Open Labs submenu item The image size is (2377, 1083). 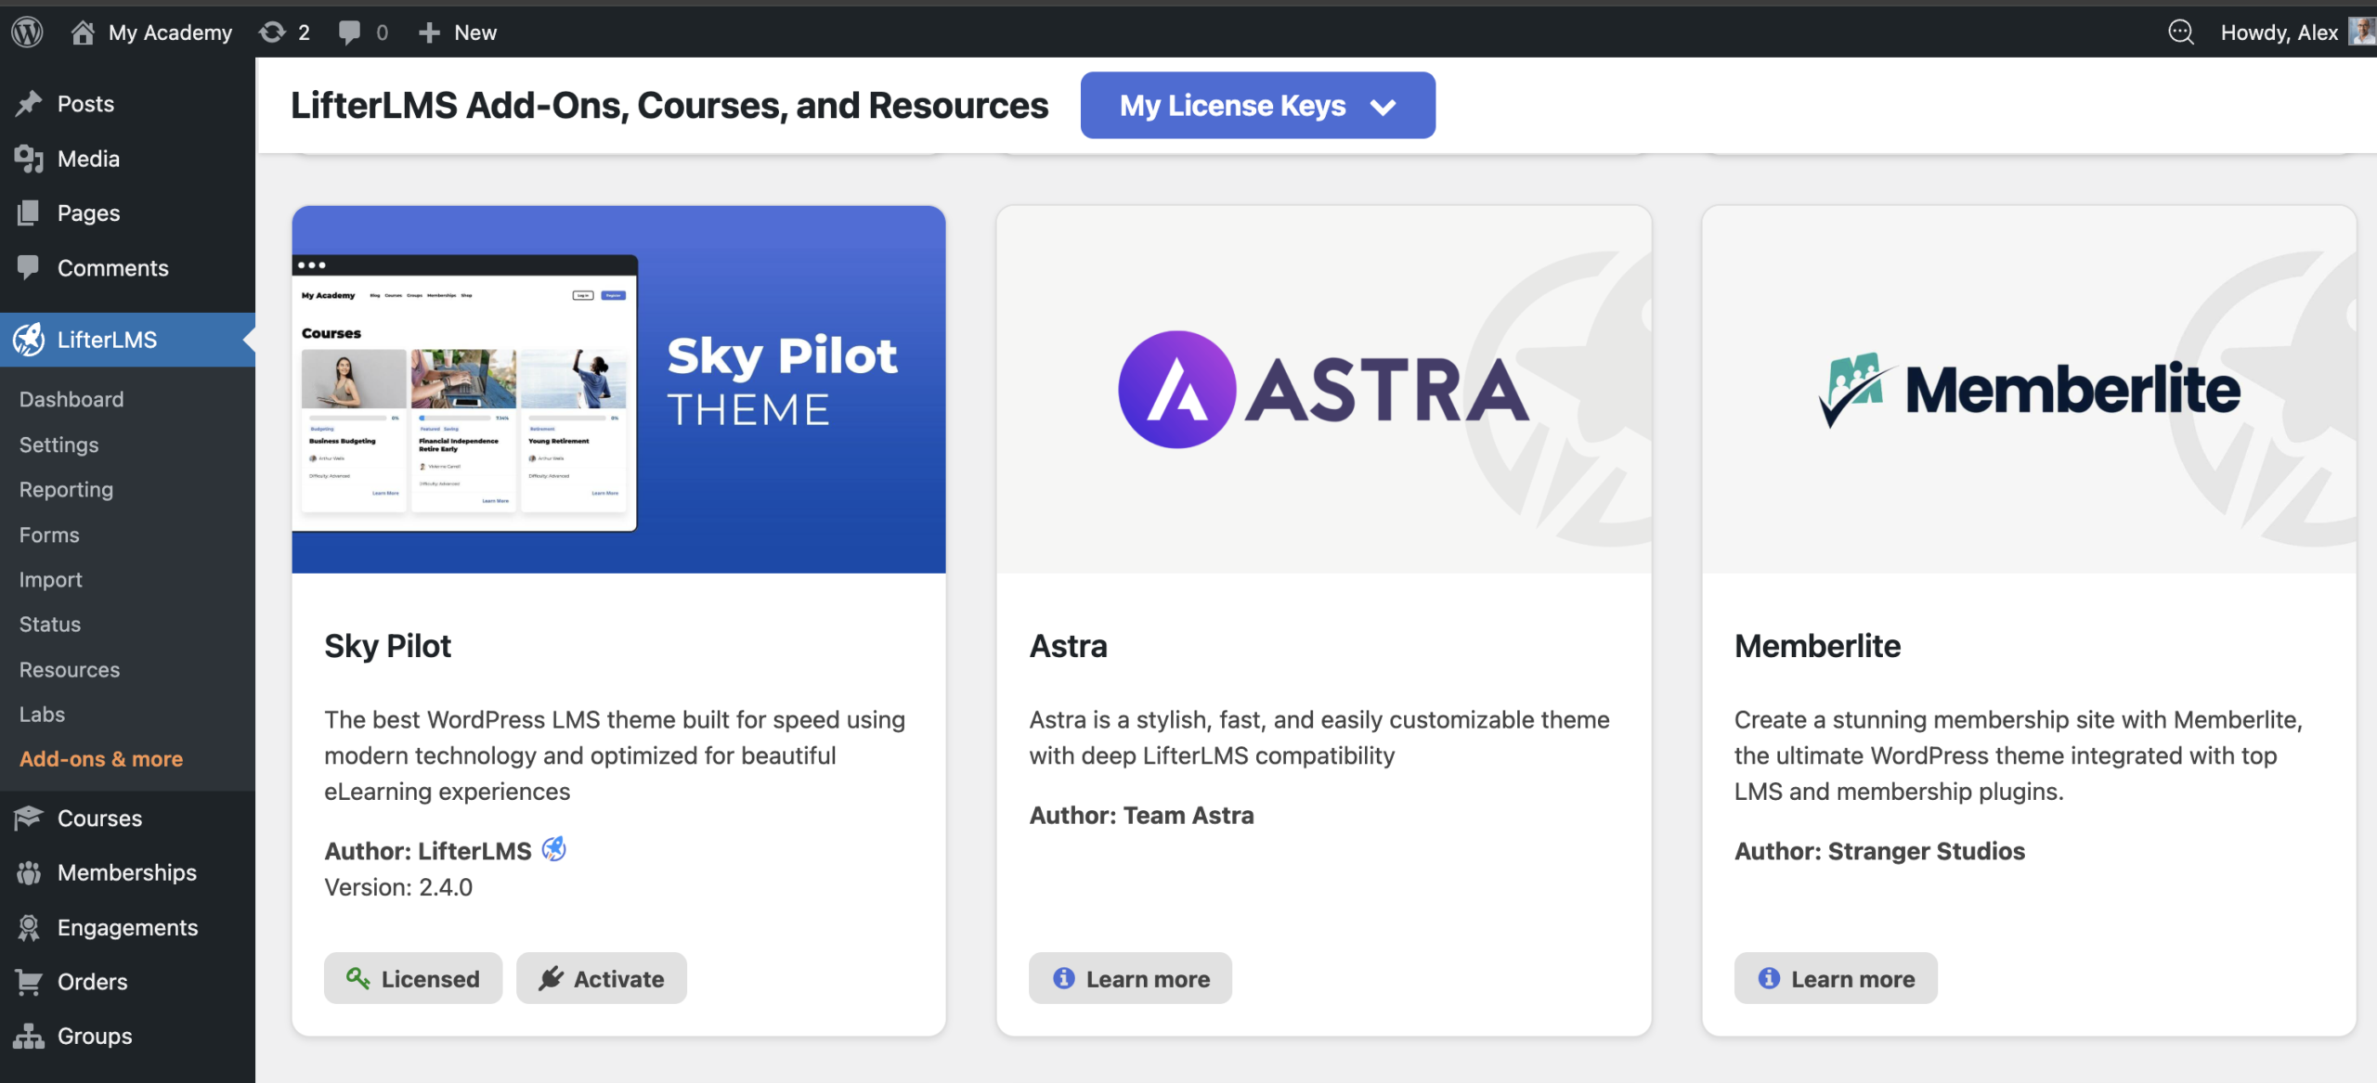click(42, 714)
